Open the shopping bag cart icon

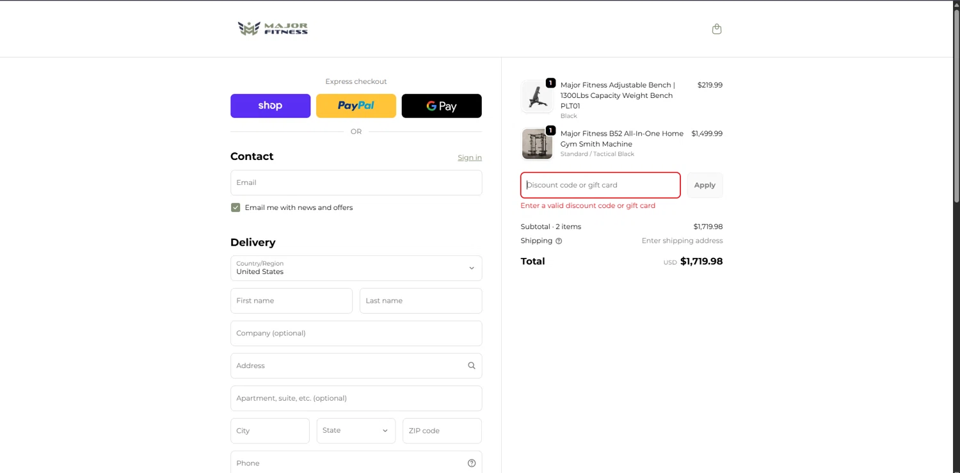tap(717, 29)
